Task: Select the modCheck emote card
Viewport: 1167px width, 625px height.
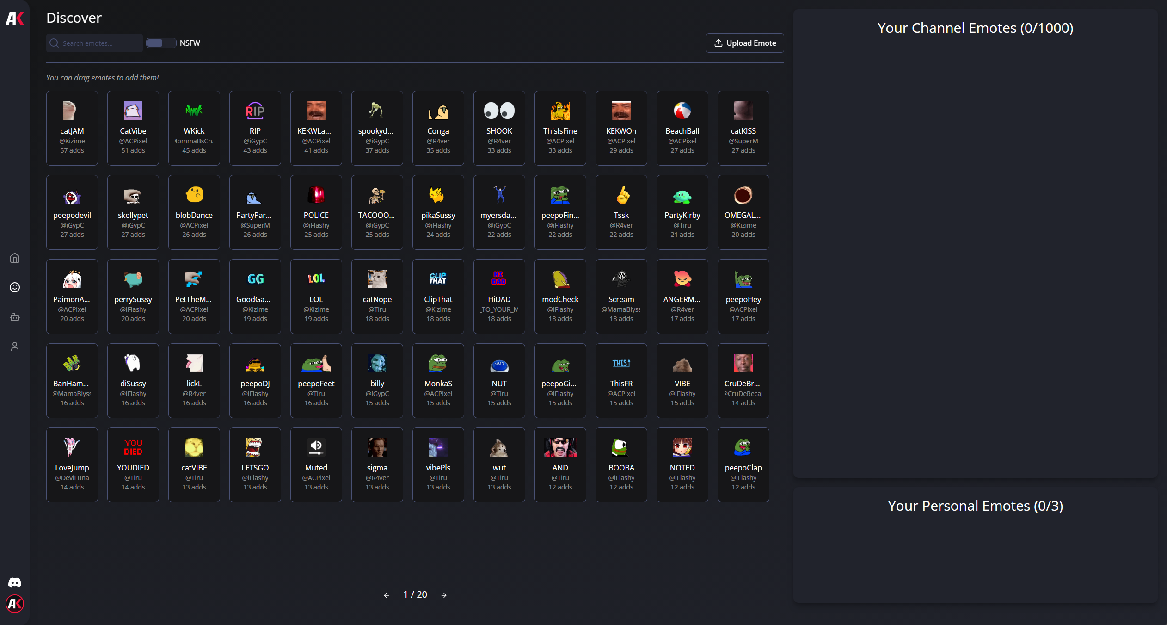Action: click(x=560, y=297)
